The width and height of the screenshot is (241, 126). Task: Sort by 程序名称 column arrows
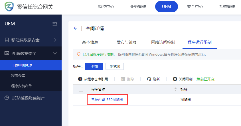tap(175, 89)
